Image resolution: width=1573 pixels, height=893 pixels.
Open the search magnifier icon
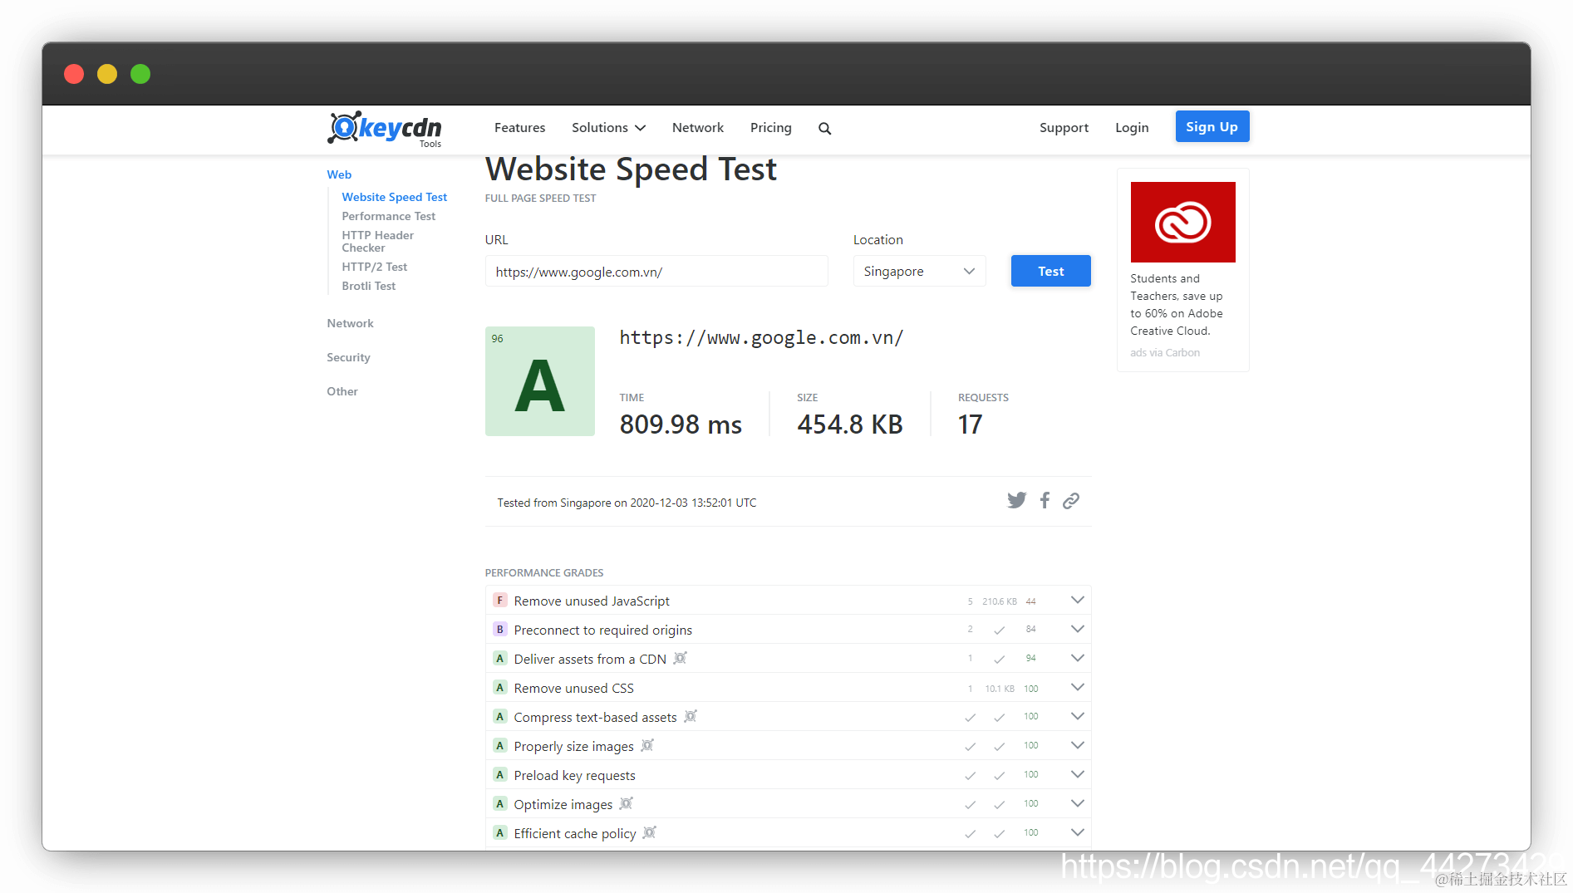[824, 128]
